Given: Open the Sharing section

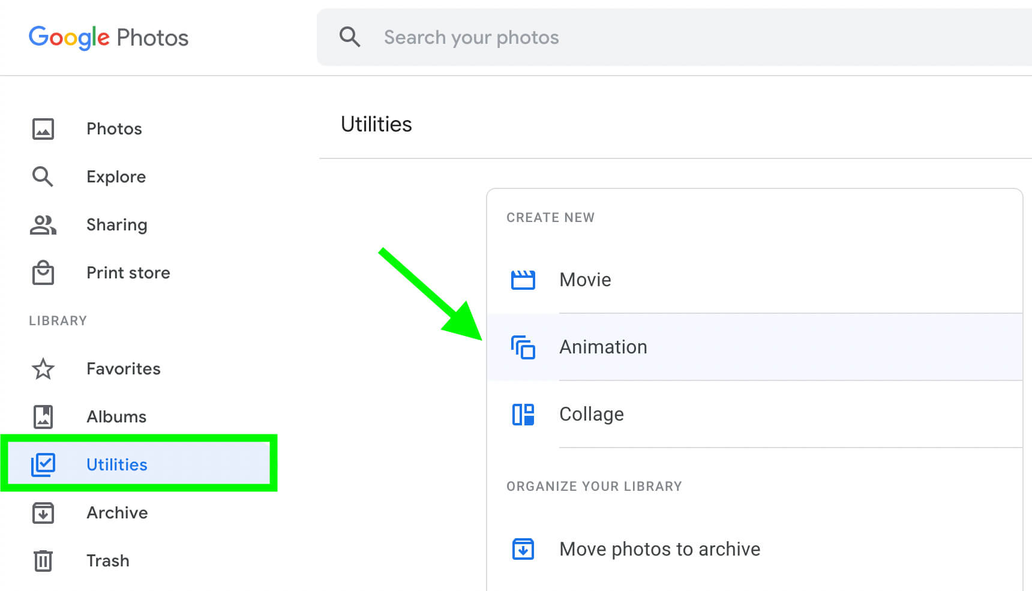Looking at the screenshot, I should 117,225.
